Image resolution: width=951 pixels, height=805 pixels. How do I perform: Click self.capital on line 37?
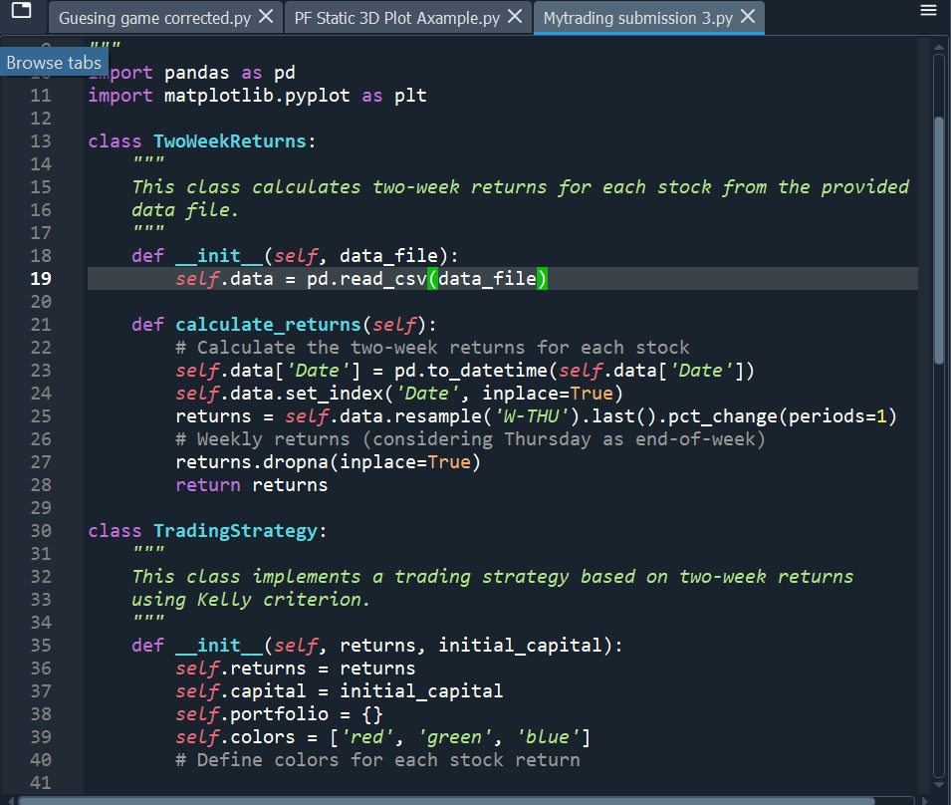tap(241, 691)
